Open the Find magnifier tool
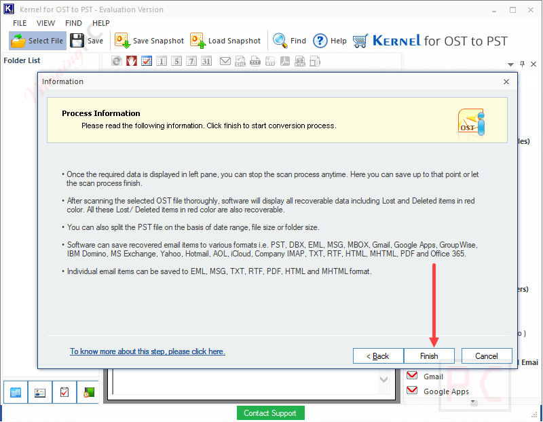This screenshot has width=543, height=422. click(280, 41)
